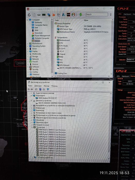Screen dimensions: 135x180
Task: Click the blue Help question-mark icon in Device Manager
Action: point(40,89)
